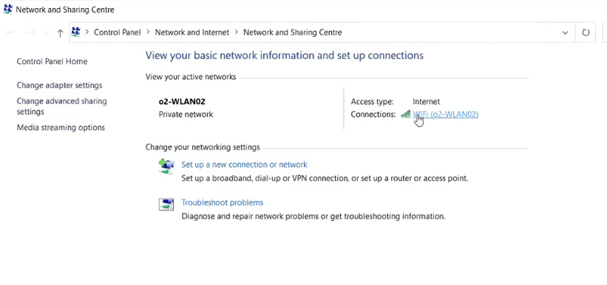The width and height of the screenshot is (607, 285).
Task: Click the Access type Internet value
Action: coord(426,102)
